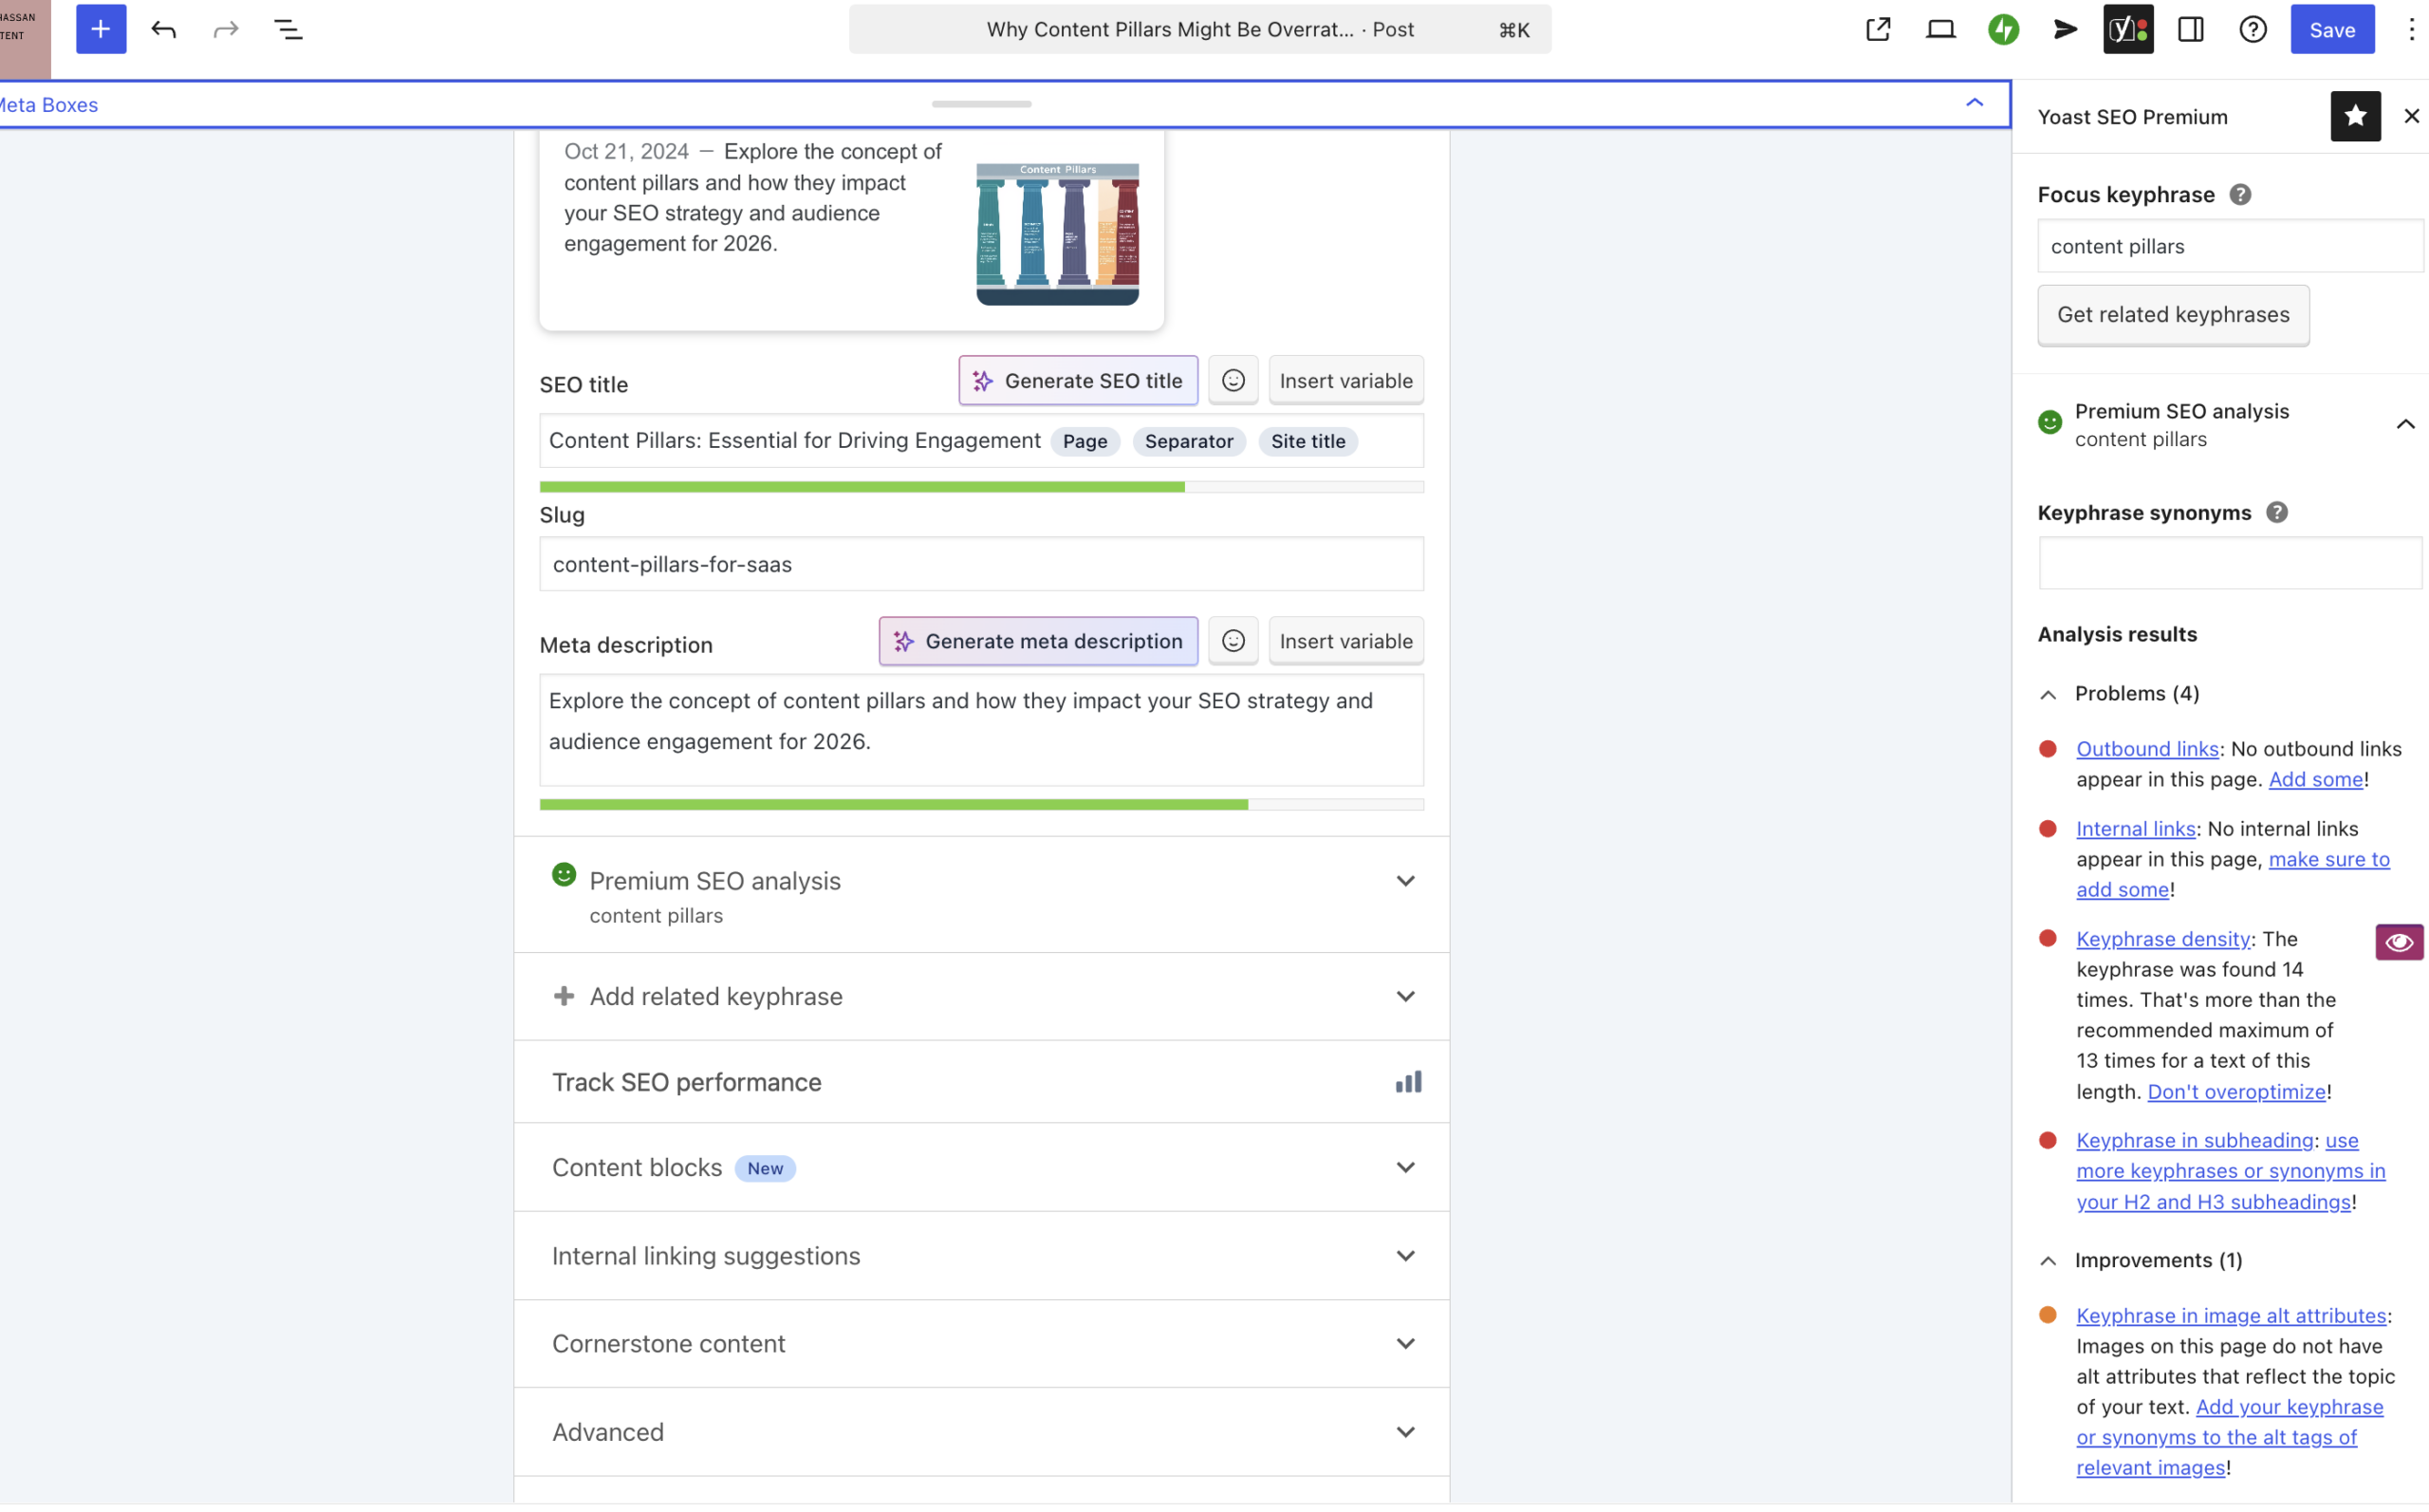Expand the Cornerstone content section

click(x=1405, y=1343)
